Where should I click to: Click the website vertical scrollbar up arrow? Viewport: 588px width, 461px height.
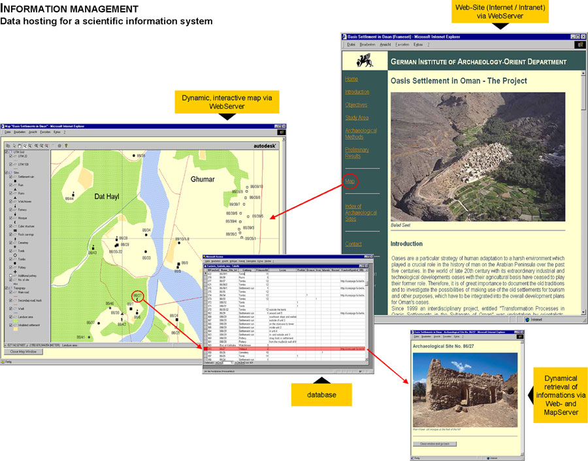tap(583, 74)
